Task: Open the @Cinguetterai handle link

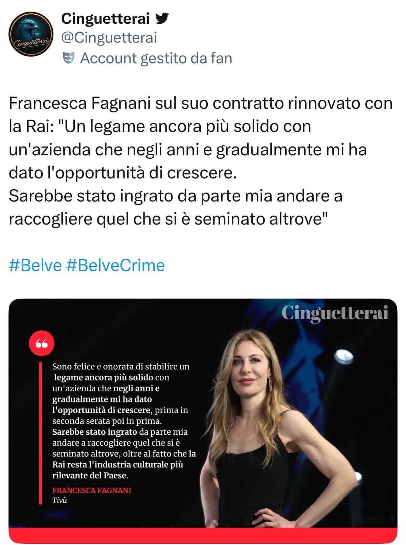Action: click(x=109, y=38)
